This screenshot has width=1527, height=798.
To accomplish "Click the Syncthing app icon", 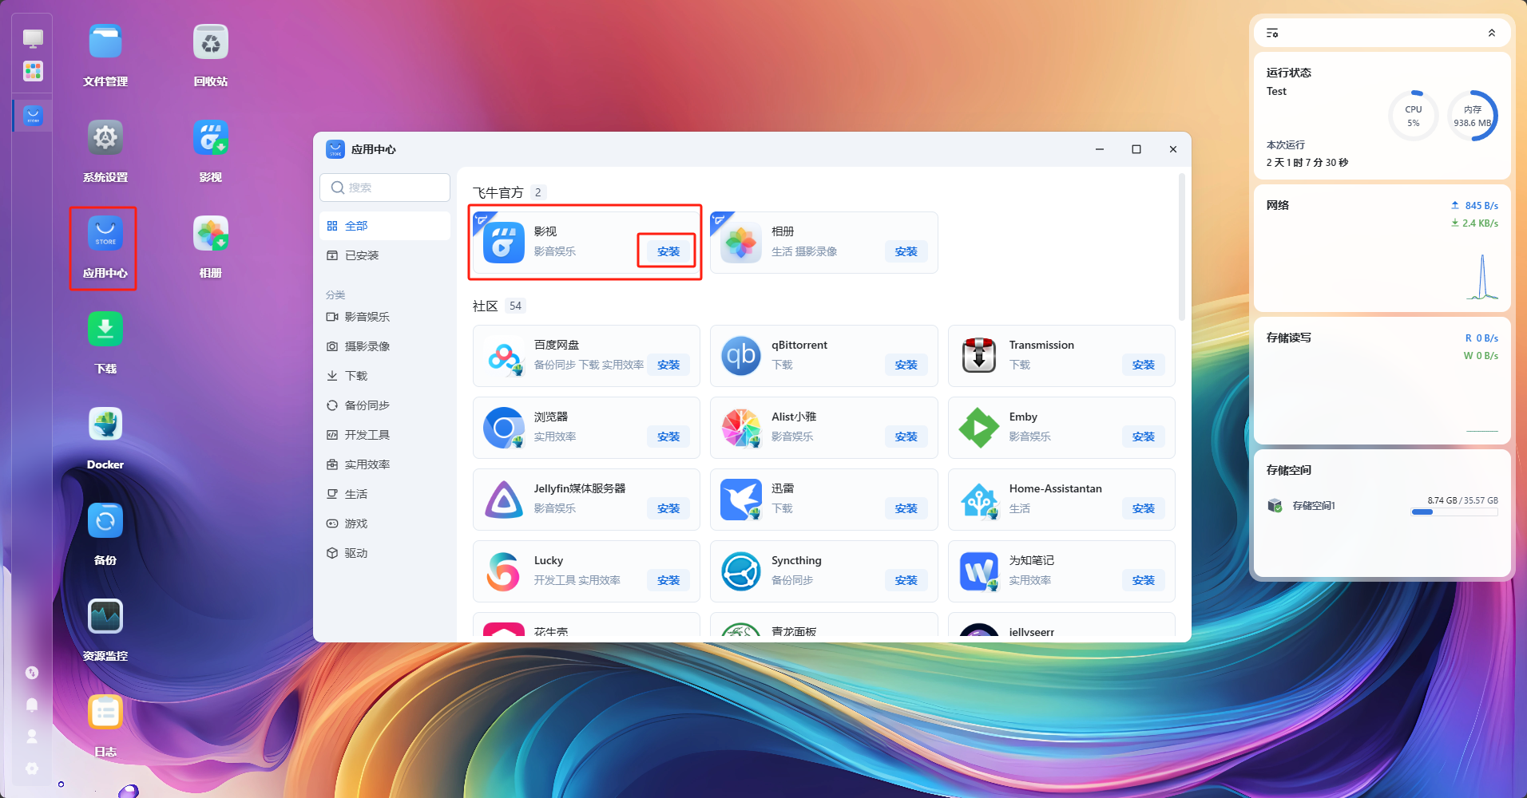I will tap(741, 571).
